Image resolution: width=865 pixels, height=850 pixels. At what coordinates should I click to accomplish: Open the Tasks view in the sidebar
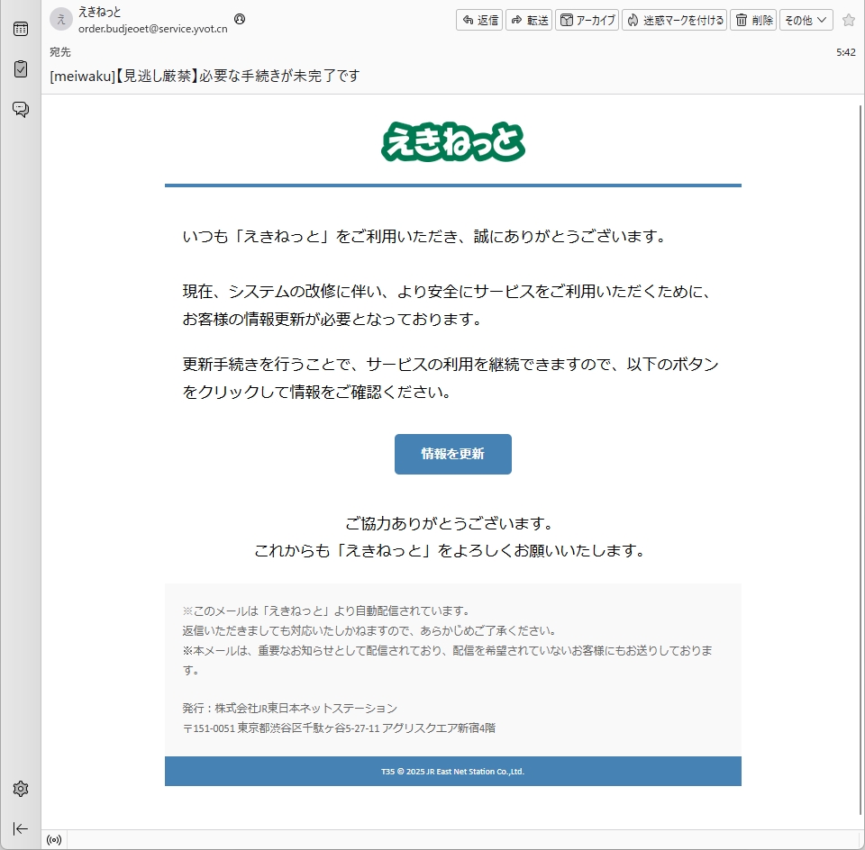[x=20, y=68]
